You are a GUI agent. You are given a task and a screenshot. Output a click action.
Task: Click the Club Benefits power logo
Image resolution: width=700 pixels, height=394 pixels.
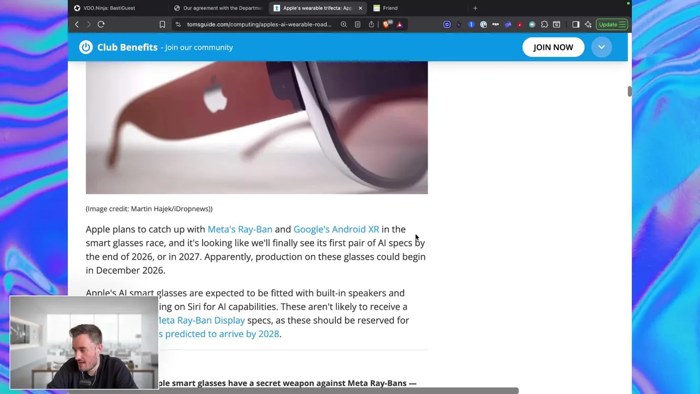click(x=86, y=47)
